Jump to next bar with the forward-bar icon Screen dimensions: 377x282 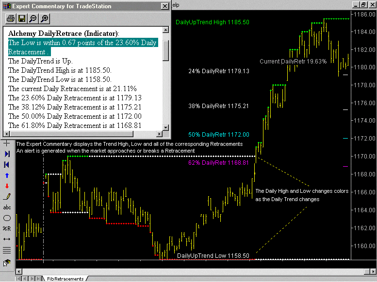tap(7, 154)
